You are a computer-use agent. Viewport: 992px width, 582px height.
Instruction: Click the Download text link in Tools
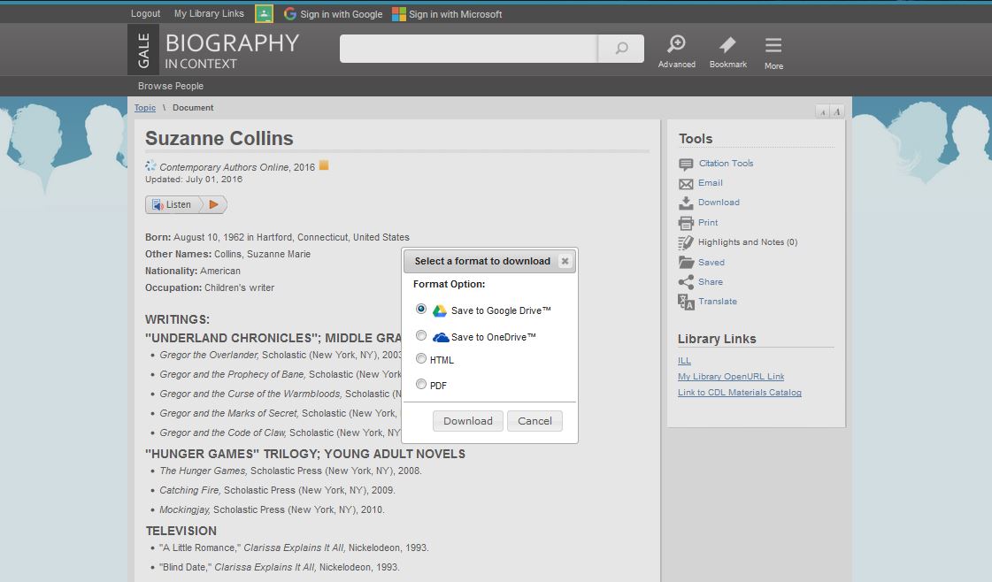(x=719, y=203)
